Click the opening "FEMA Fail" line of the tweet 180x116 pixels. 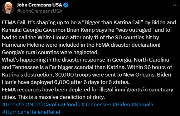(89, 22)
